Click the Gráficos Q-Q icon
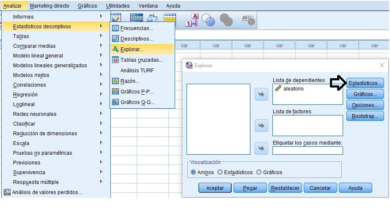 pos(115,102)
